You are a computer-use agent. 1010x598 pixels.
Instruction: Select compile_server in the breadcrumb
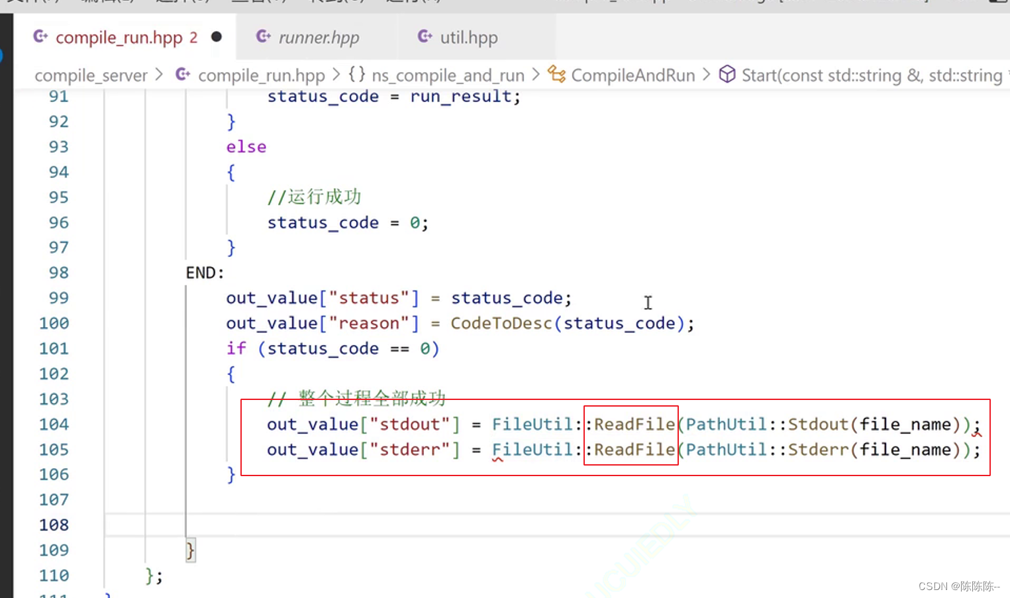click(x=91, y=75)
